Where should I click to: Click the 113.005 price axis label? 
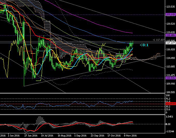171,67
